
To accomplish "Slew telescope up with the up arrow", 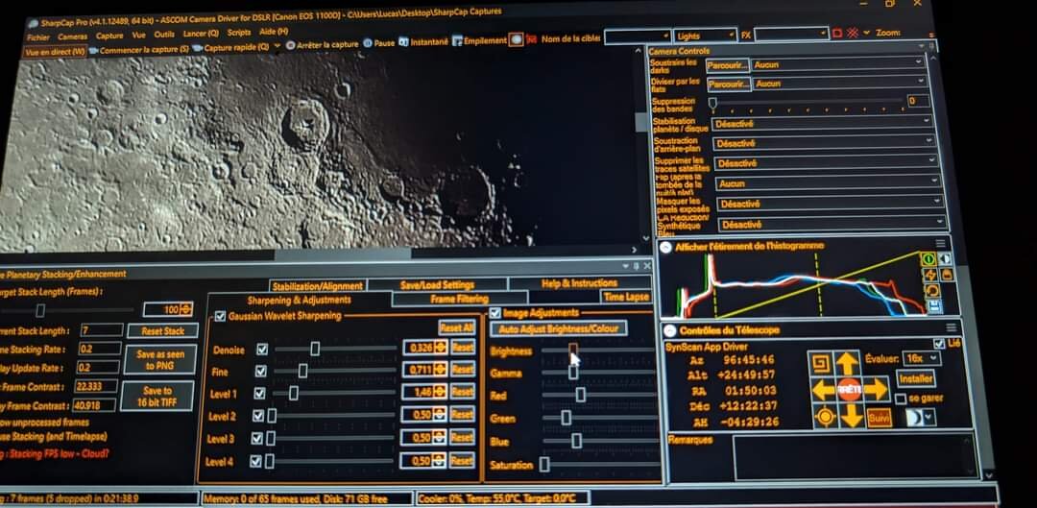I will 847,362.
